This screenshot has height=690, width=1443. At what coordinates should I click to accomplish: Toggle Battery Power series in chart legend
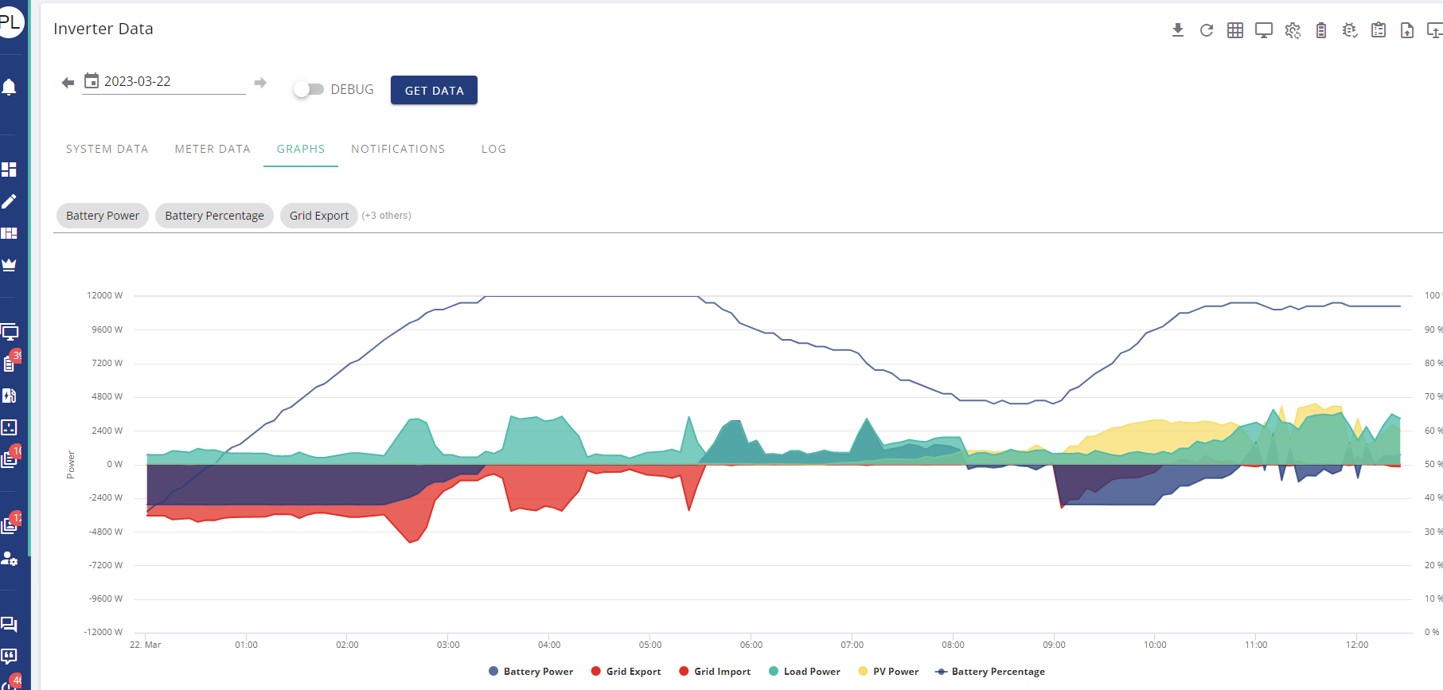click(x=531, y=672)
